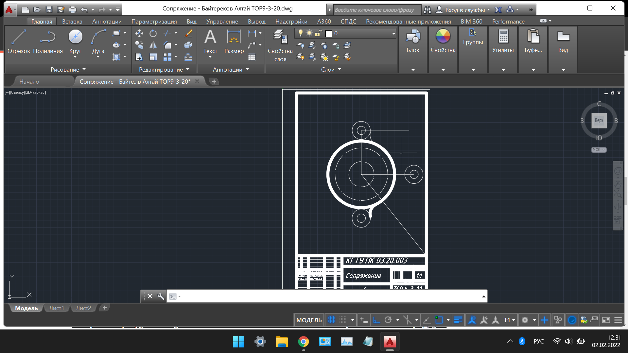Toggle layer 0 lightbulb on/off
628x353 pixels.
click(301, 33)
